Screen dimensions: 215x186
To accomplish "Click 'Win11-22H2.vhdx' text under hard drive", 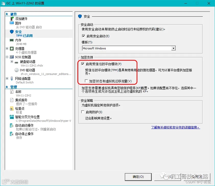I will 32,65.
